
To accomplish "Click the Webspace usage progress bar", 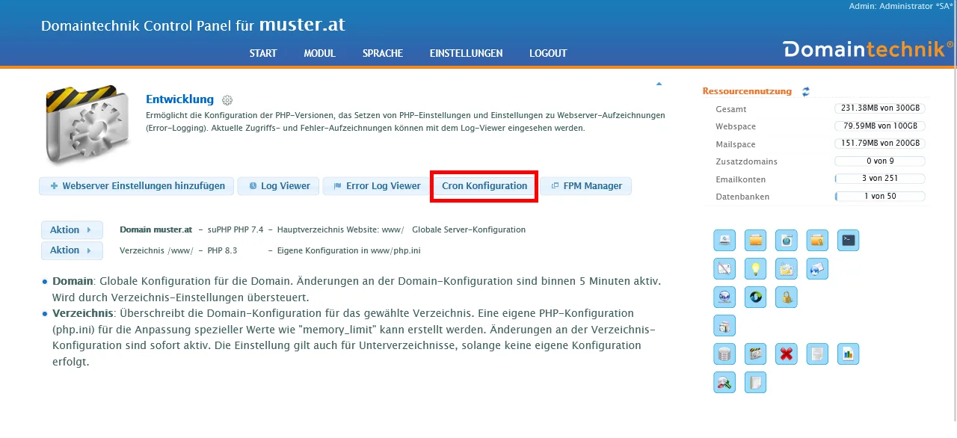I will 879,126.
